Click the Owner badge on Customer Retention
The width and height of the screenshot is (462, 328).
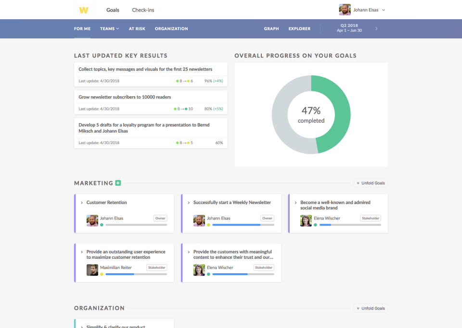click(x=160, y=218)
